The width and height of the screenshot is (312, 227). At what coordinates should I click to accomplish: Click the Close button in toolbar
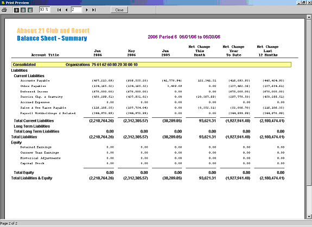click(119, 10)
